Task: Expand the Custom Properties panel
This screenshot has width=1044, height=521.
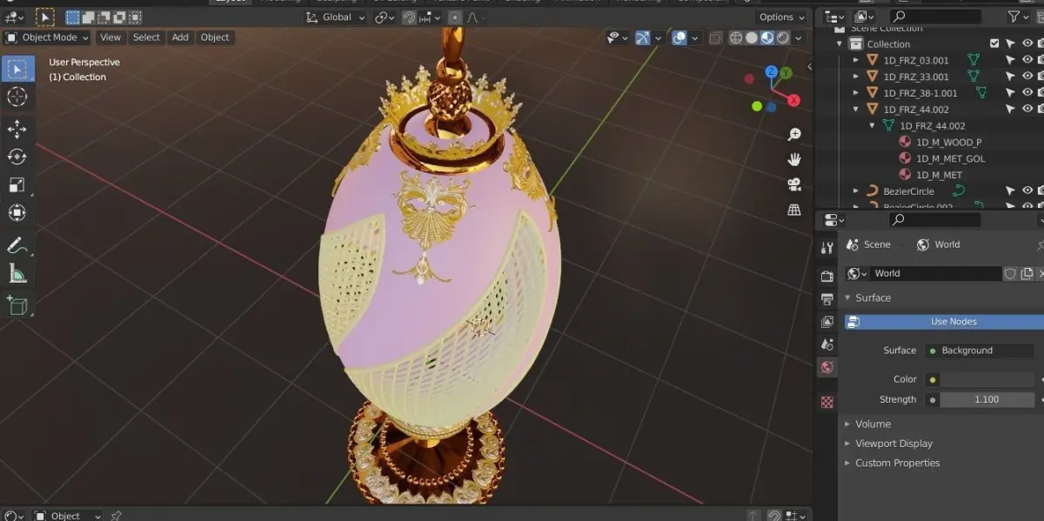Action: pos(847,463)
